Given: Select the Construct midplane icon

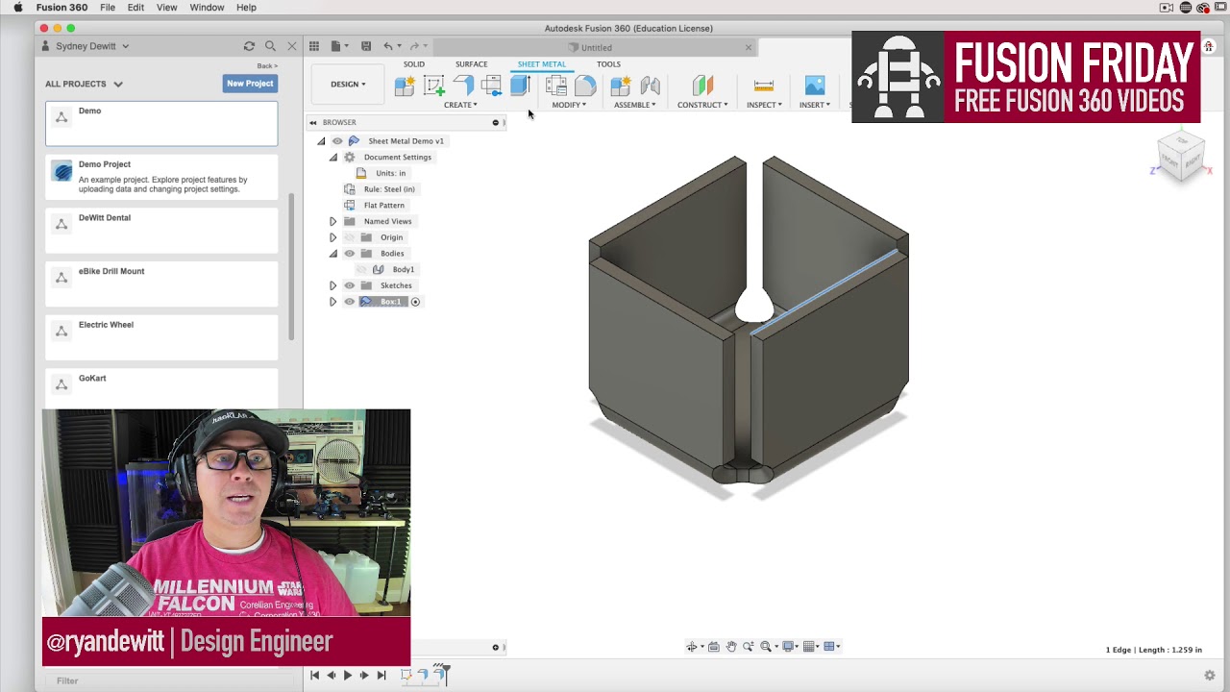Looking at the screenshot, I should 702,86.
